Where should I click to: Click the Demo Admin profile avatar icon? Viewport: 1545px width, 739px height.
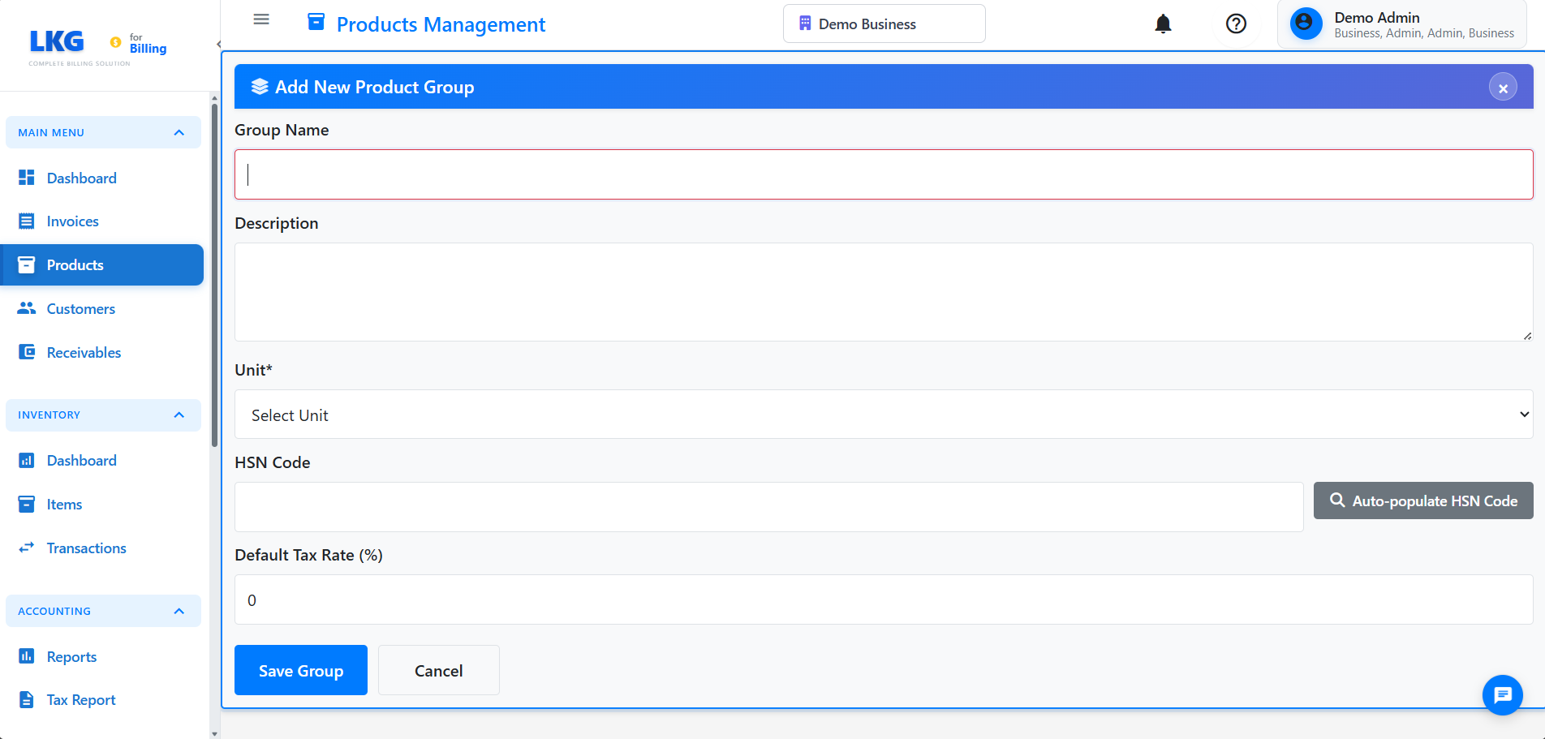coord(1305,24)
